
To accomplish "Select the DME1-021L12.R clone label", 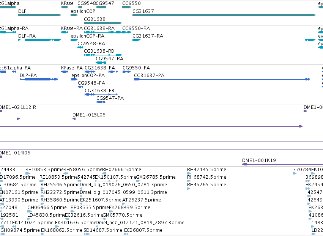I will click(x=18, y=107).
